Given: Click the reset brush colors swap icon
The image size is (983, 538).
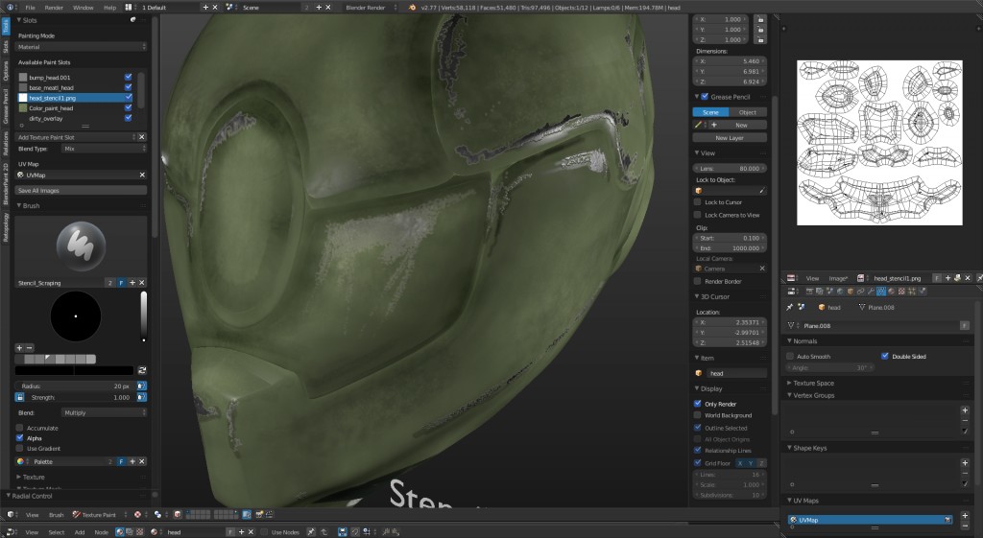Looking at the screenshot, I should 142,369.
